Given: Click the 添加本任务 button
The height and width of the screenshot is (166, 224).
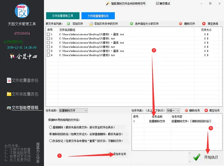Looking at the screenshot, I should click(x=118, y=154).
